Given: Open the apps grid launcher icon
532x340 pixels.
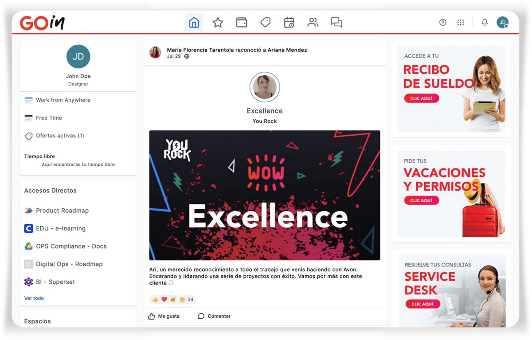Looking at the screenshot, I should (461, 23).
